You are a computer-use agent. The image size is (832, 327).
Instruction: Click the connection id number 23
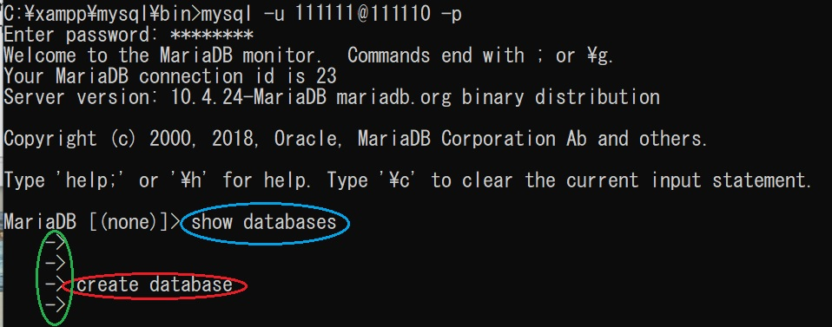click(x=326, y=76)
